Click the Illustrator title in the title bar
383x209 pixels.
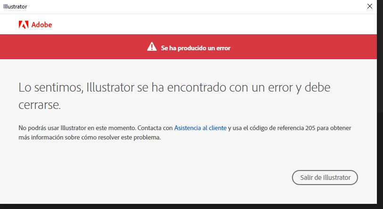[15, 7]
